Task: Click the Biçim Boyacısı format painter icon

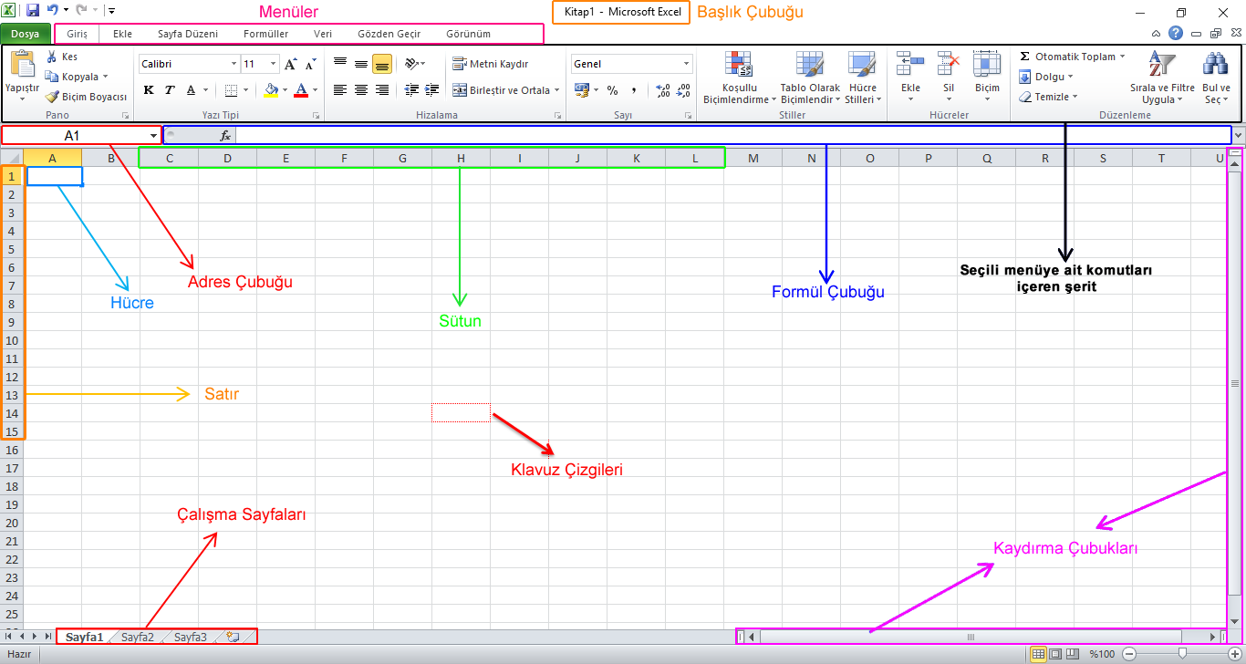Action: click(53, 97)
